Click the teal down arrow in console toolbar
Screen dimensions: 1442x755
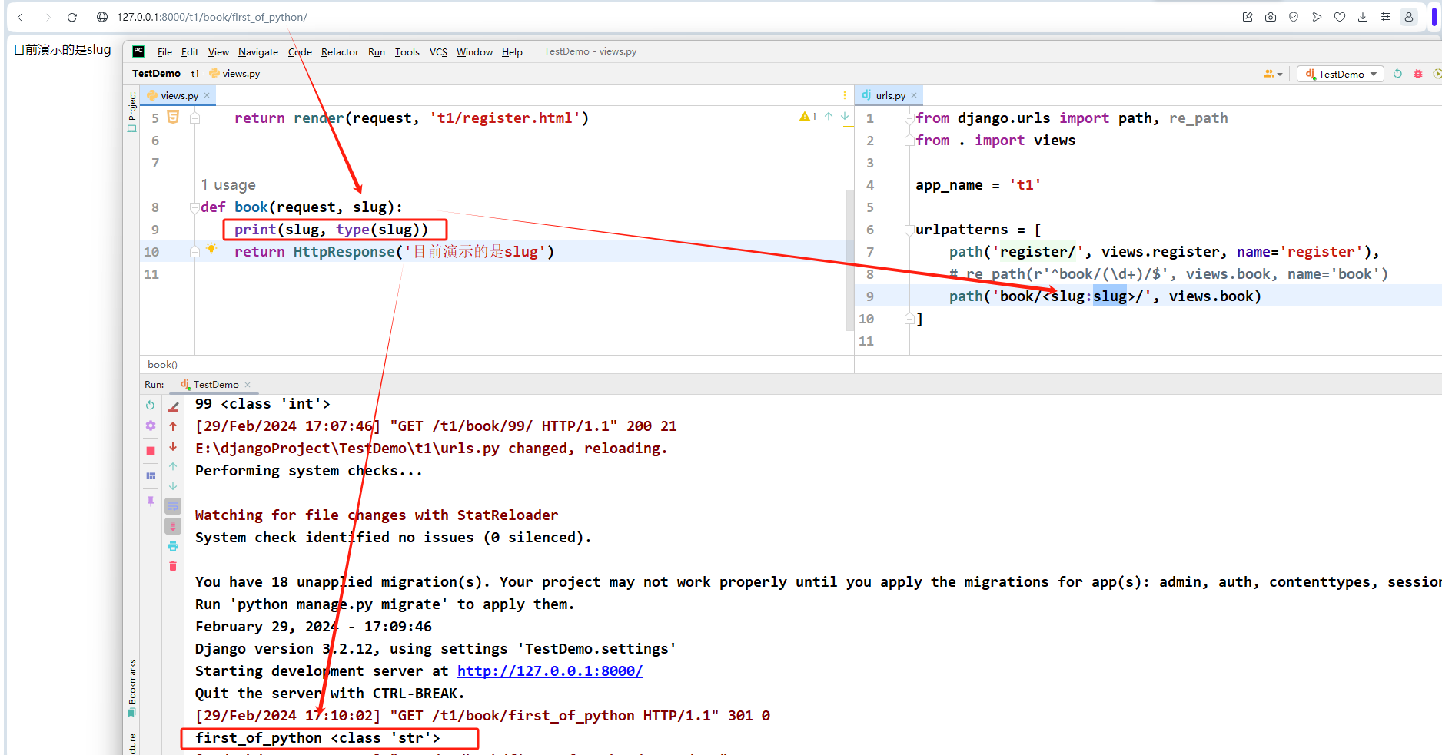coord(173,486)
